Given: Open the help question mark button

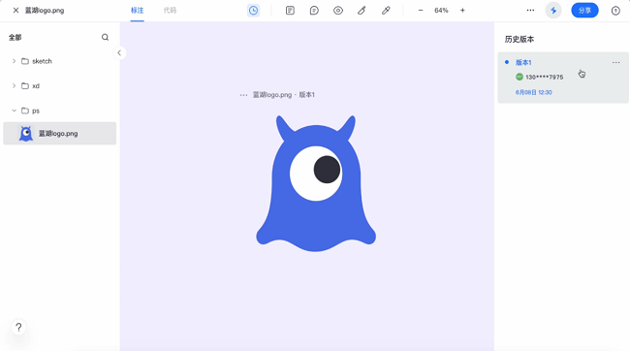Looking at the screenshot, I should coord(18,328).
